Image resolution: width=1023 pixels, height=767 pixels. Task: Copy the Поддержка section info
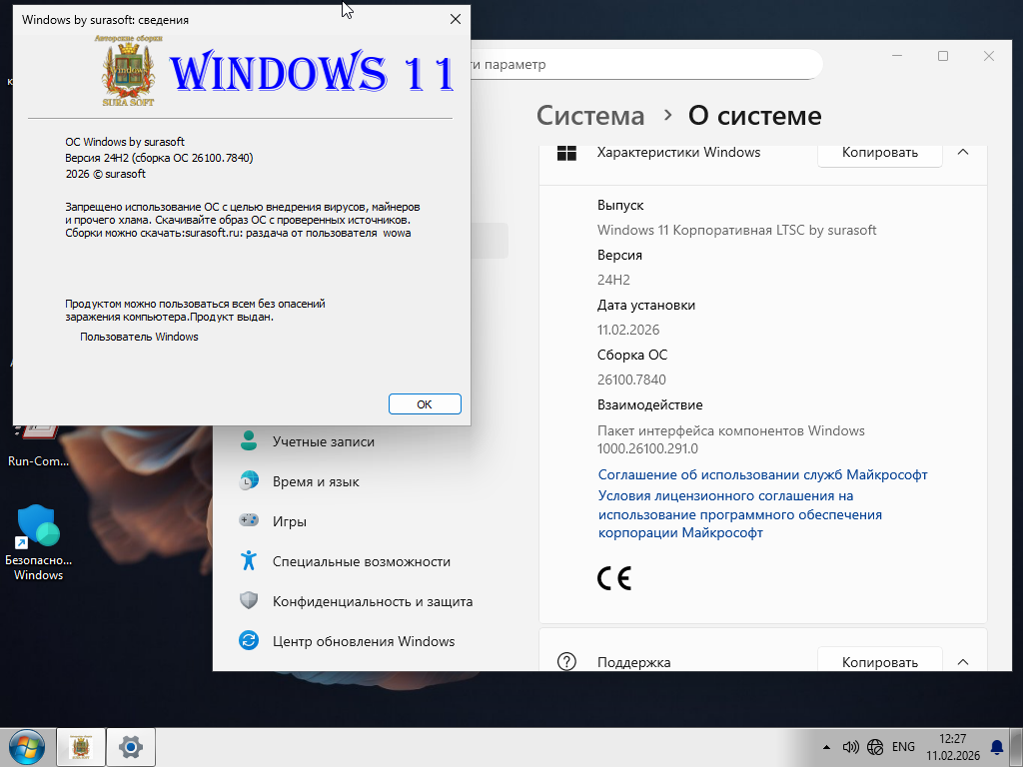tap(879, 660)
